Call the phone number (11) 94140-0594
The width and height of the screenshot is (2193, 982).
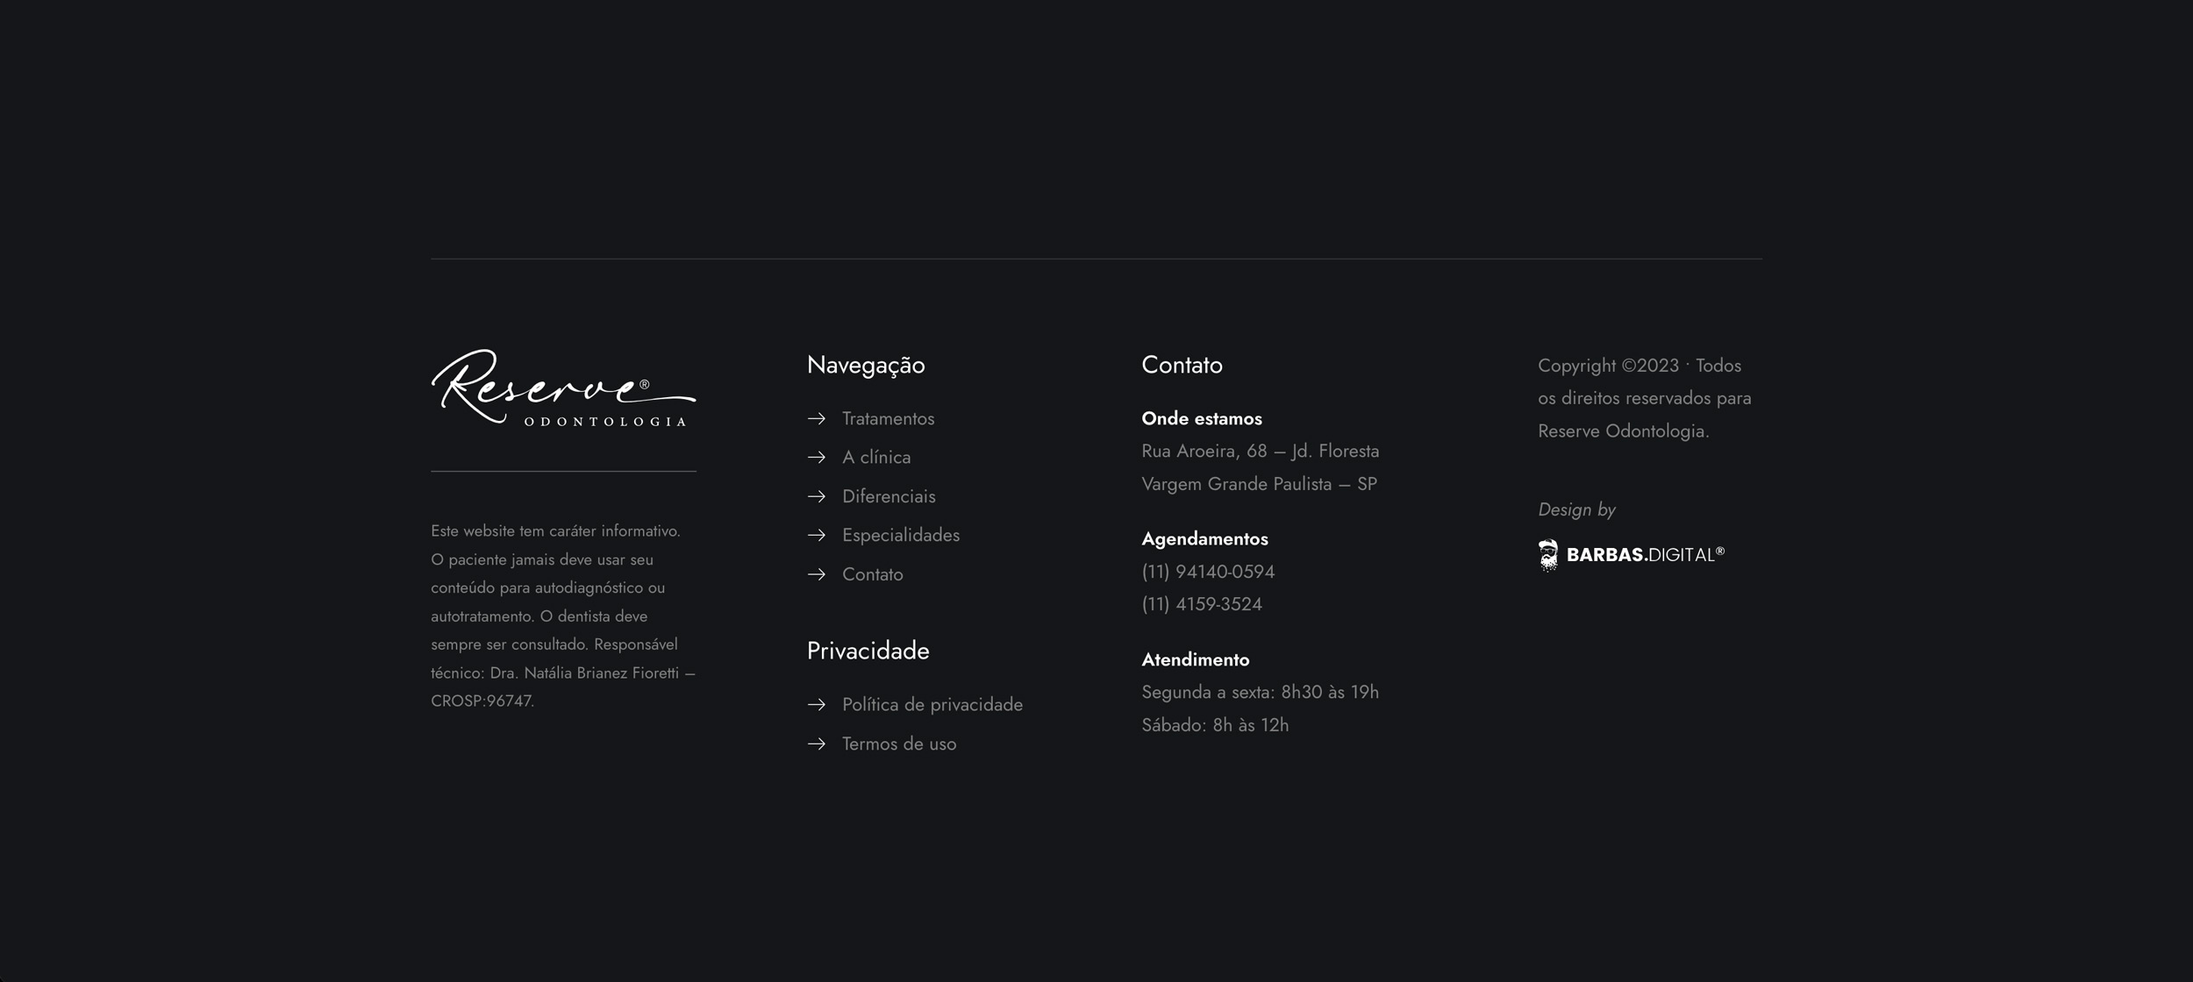(x=1207, y=572)
